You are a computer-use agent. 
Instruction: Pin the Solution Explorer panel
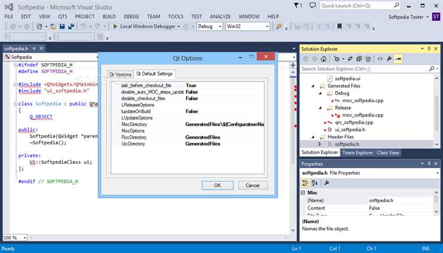(x=429, y=49)
